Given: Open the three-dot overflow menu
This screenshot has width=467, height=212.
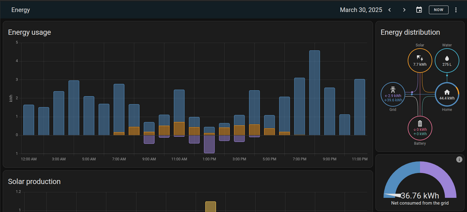Looking at the screenshot, I should point(456,10).
